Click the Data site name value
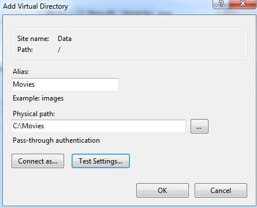Image resolution: width=257 pixels, height=208 pixels. click(65, 39)
